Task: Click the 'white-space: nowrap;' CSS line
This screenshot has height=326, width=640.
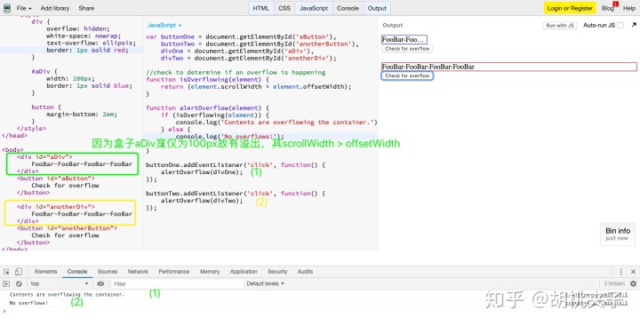Action: tap(84, 36)
